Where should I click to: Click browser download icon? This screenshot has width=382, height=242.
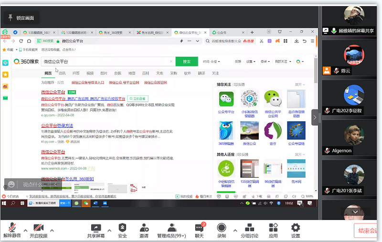[297, 41]
